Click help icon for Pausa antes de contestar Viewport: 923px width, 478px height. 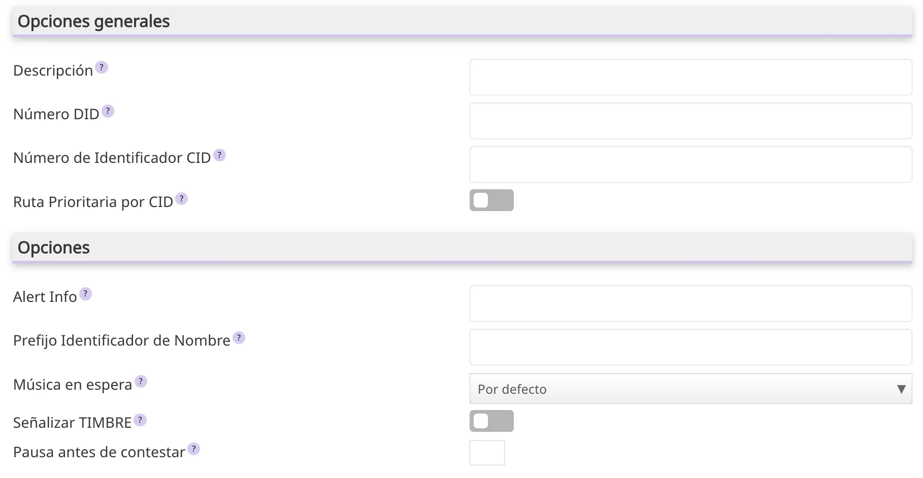coord(193,449)
